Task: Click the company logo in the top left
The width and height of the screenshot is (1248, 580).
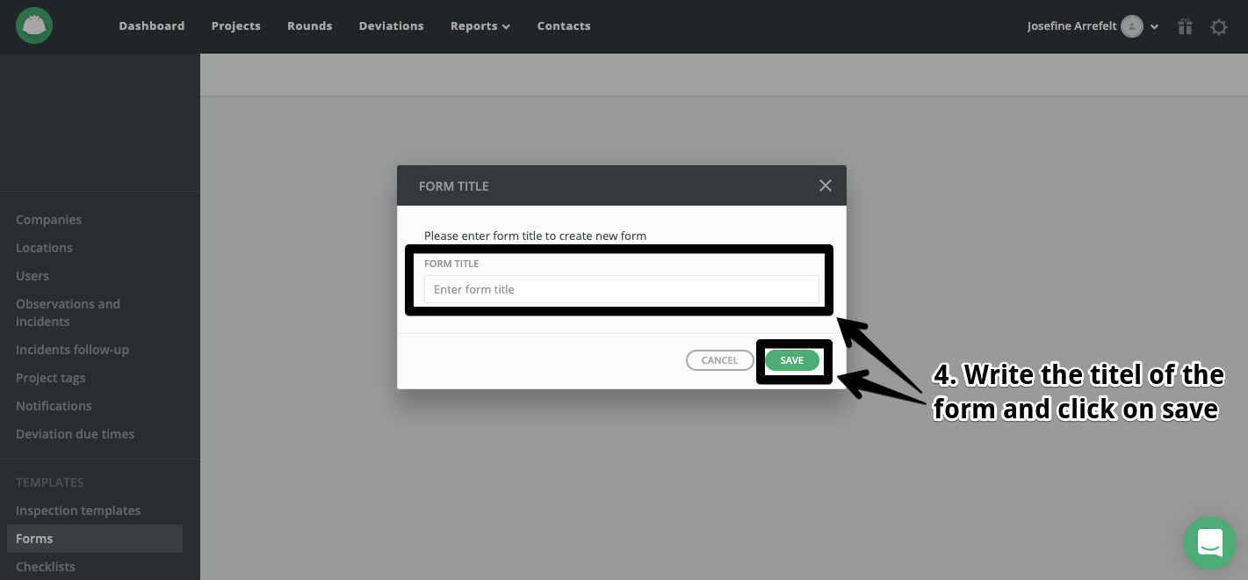Action: 33,25
